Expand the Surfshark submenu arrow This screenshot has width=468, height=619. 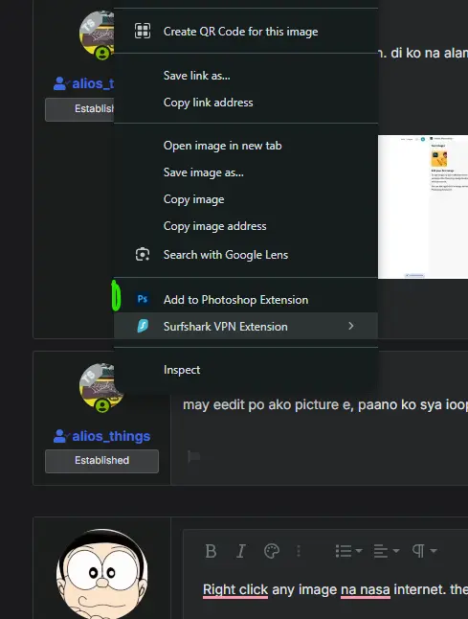pos(351,326)
